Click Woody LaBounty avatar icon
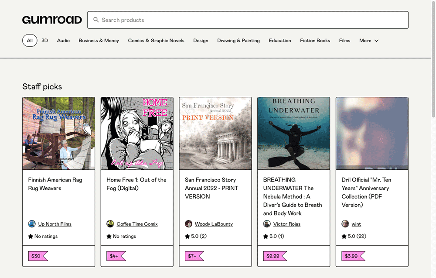Screen dimensions: 436x278 click(x=188, y=224)
